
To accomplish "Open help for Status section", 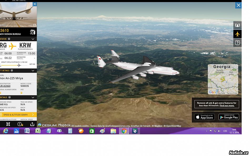I will click(9, 39).
